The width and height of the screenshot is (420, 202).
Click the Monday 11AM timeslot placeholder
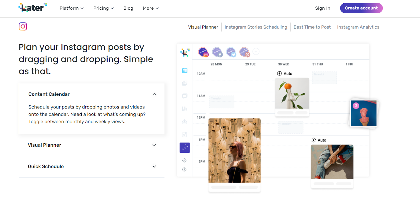pyautogui.click(x=222, y=102)
